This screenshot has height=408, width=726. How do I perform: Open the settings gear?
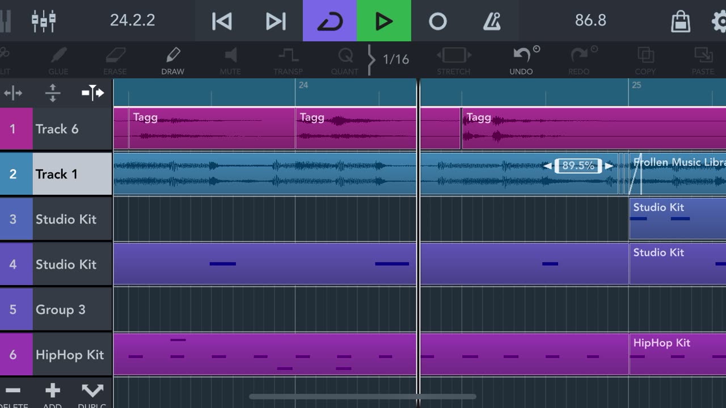tap(719, 21)
